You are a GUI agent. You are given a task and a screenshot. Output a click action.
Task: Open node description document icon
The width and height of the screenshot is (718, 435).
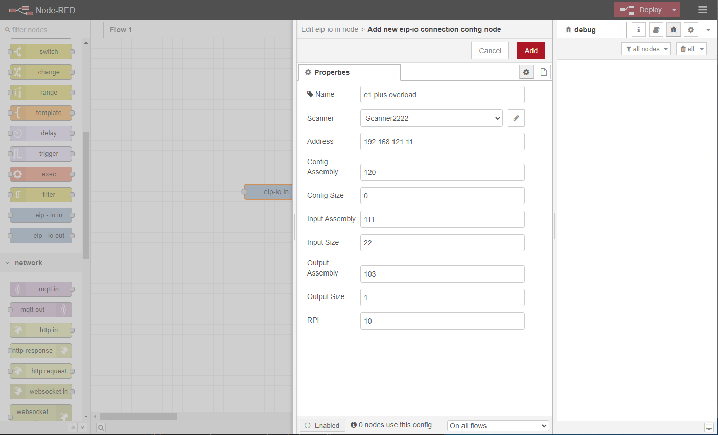click(x=544, y=72)
